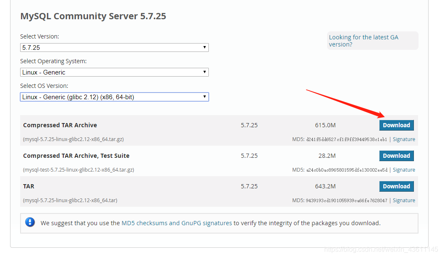Select 'Compressed TAR Archive, Test Suite' title
442x257 pixels.
click(x=76, y=156)
